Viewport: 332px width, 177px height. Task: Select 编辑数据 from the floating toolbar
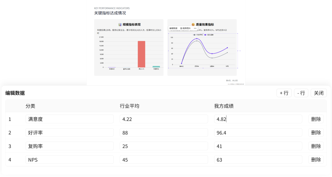point(174,28)
